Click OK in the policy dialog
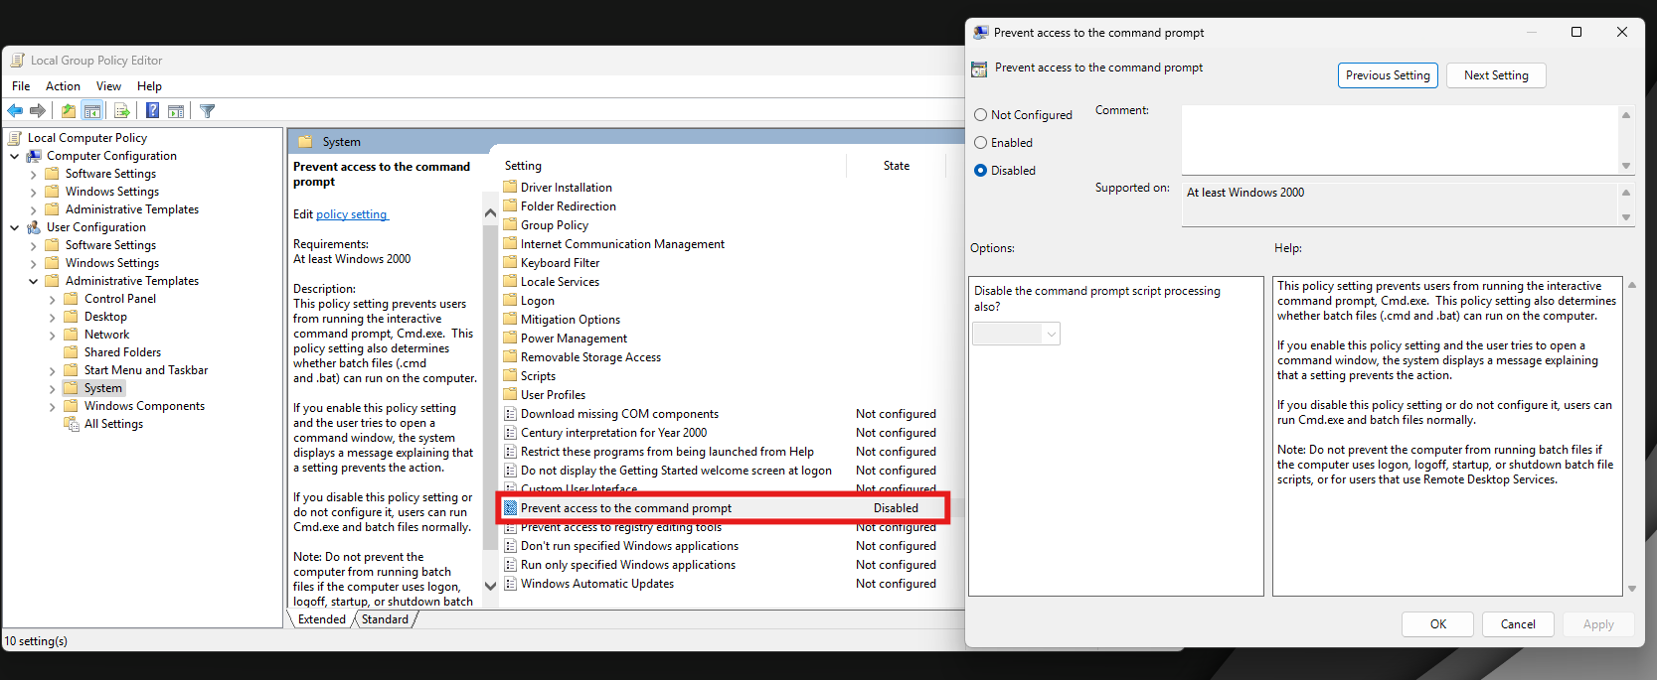 tap(1438, 624)
